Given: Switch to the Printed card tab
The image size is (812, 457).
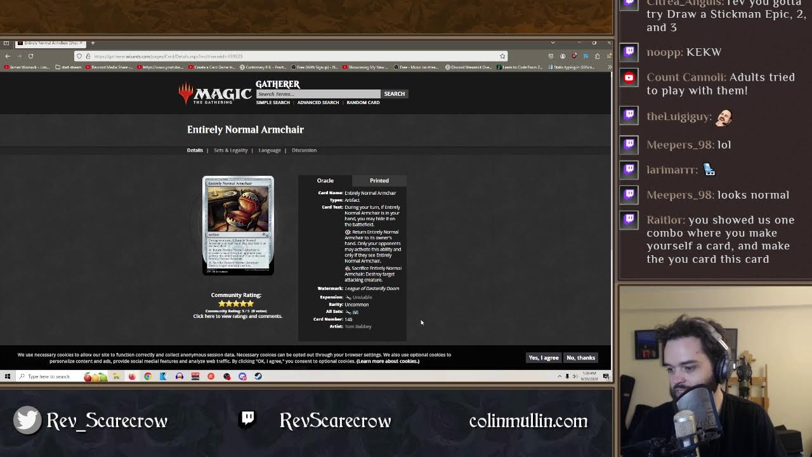Looking at the screenshot, I should click(x=379, y=180).
